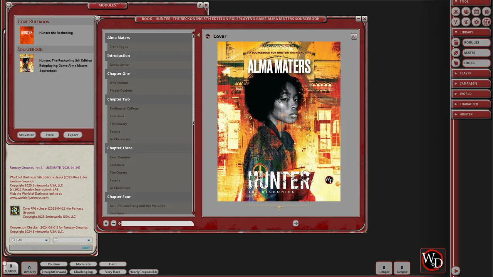This screenshot has width=493, height=277.
Task: Set difficulty to Hard
Action: [x=113, y=264]
